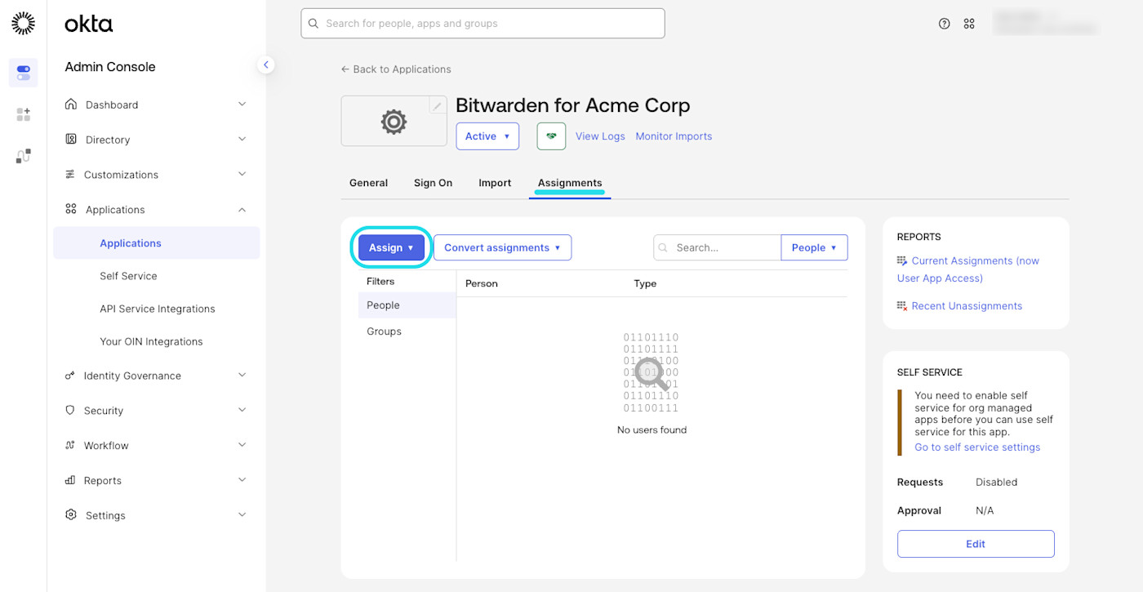1143x592 pixels.
Task: Click the report icon beside Current Assignments
Action: coord(901,260)
